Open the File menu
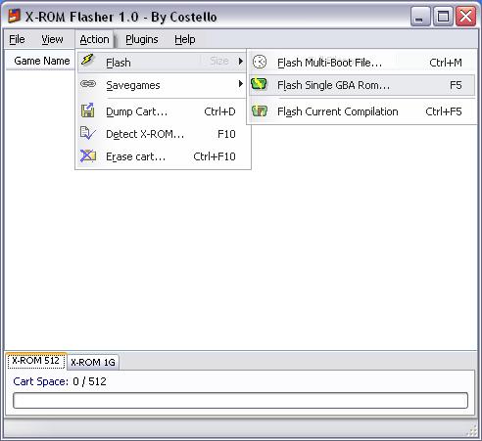 click(17, 39)
